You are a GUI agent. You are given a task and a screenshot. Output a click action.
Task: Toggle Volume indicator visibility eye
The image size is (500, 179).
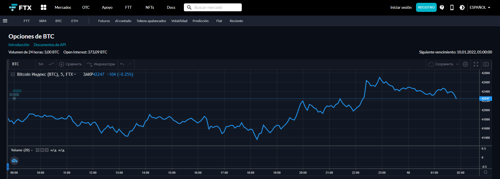(x=37, y=150)
